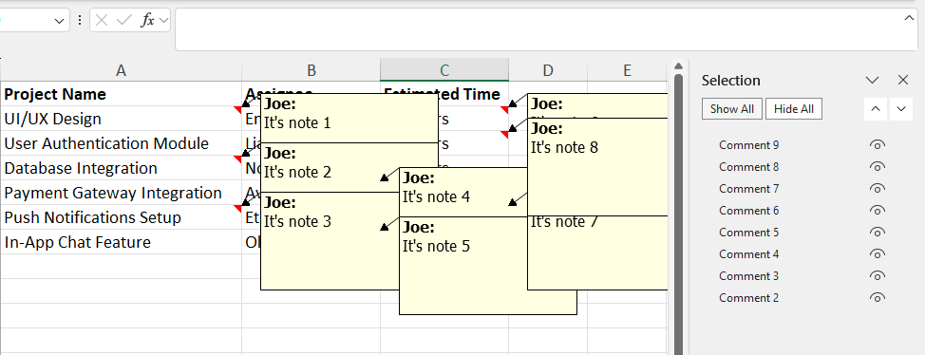This screenshot has height=355, width=925.
Task: Open the function dropdown arrow beside fx
Action: (x=164, y=21)
